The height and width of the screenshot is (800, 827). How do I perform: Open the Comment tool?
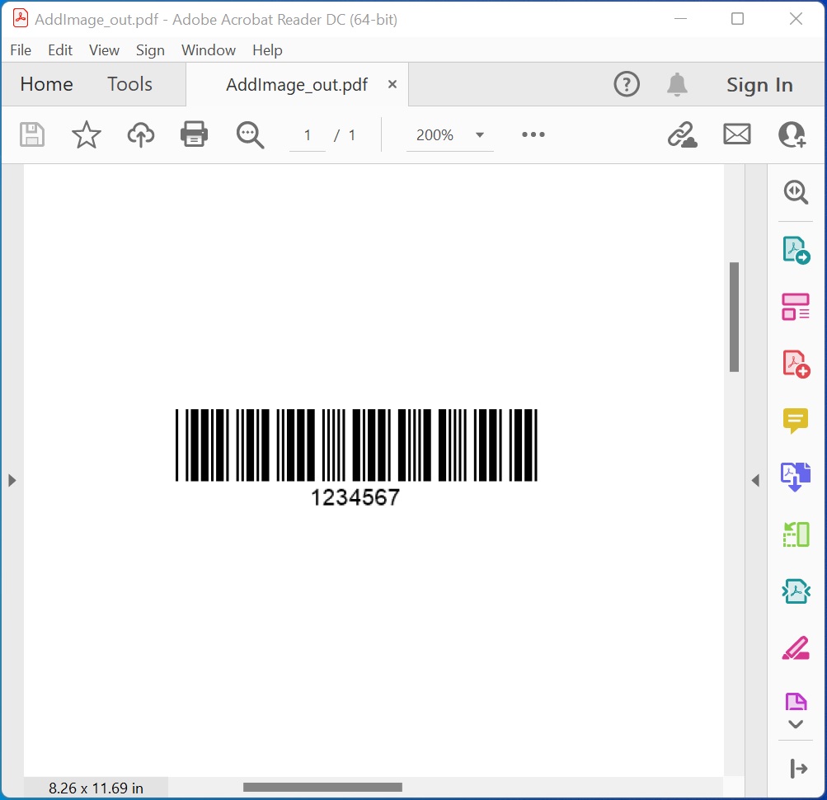[x=795, y=421]
